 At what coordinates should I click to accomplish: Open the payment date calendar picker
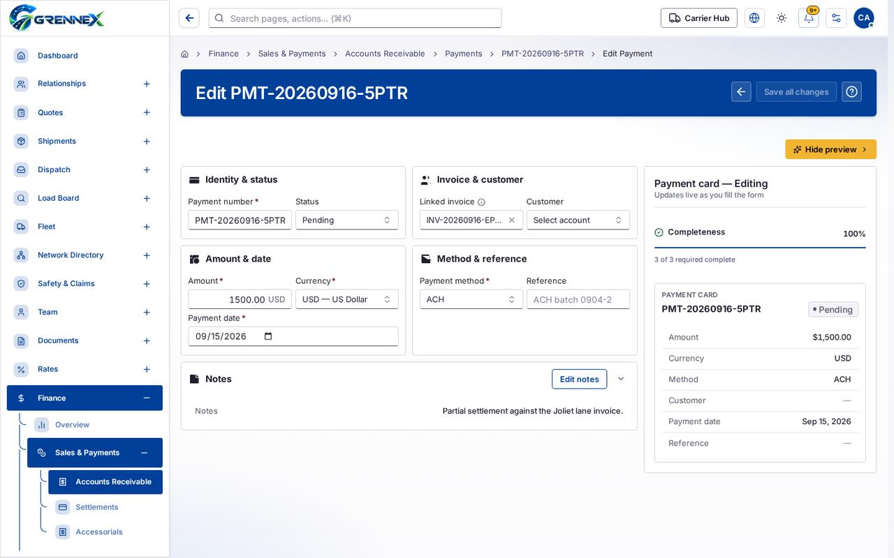point(268,336)
